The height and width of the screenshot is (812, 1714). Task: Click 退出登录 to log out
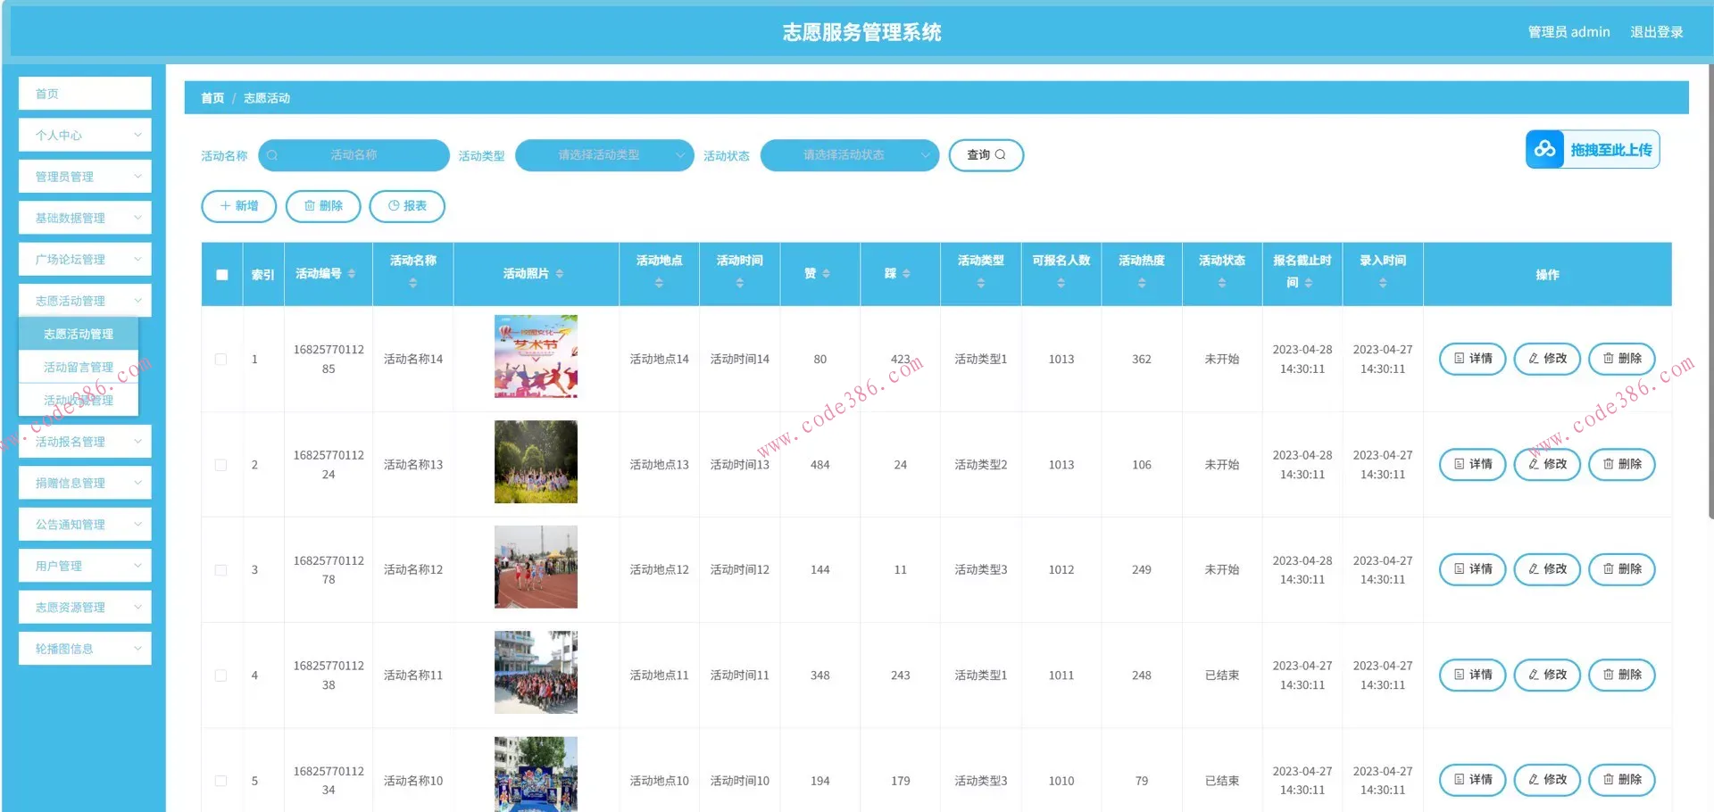point(1656,31)
